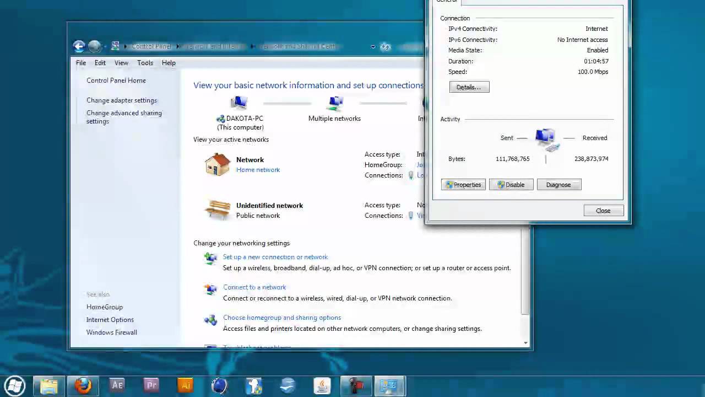Click the scrollbar down arrow in Network Center
The height and width of the screenshot is (397, 705).
[526, 343]
